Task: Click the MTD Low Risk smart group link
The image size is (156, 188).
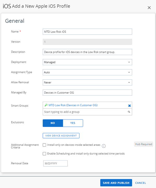Action: point(73,105)
